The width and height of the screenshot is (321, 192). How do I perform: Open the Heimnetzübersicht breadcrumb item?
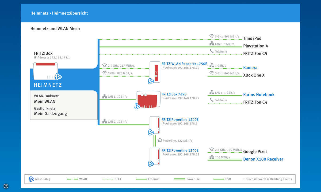click(70, 13)
